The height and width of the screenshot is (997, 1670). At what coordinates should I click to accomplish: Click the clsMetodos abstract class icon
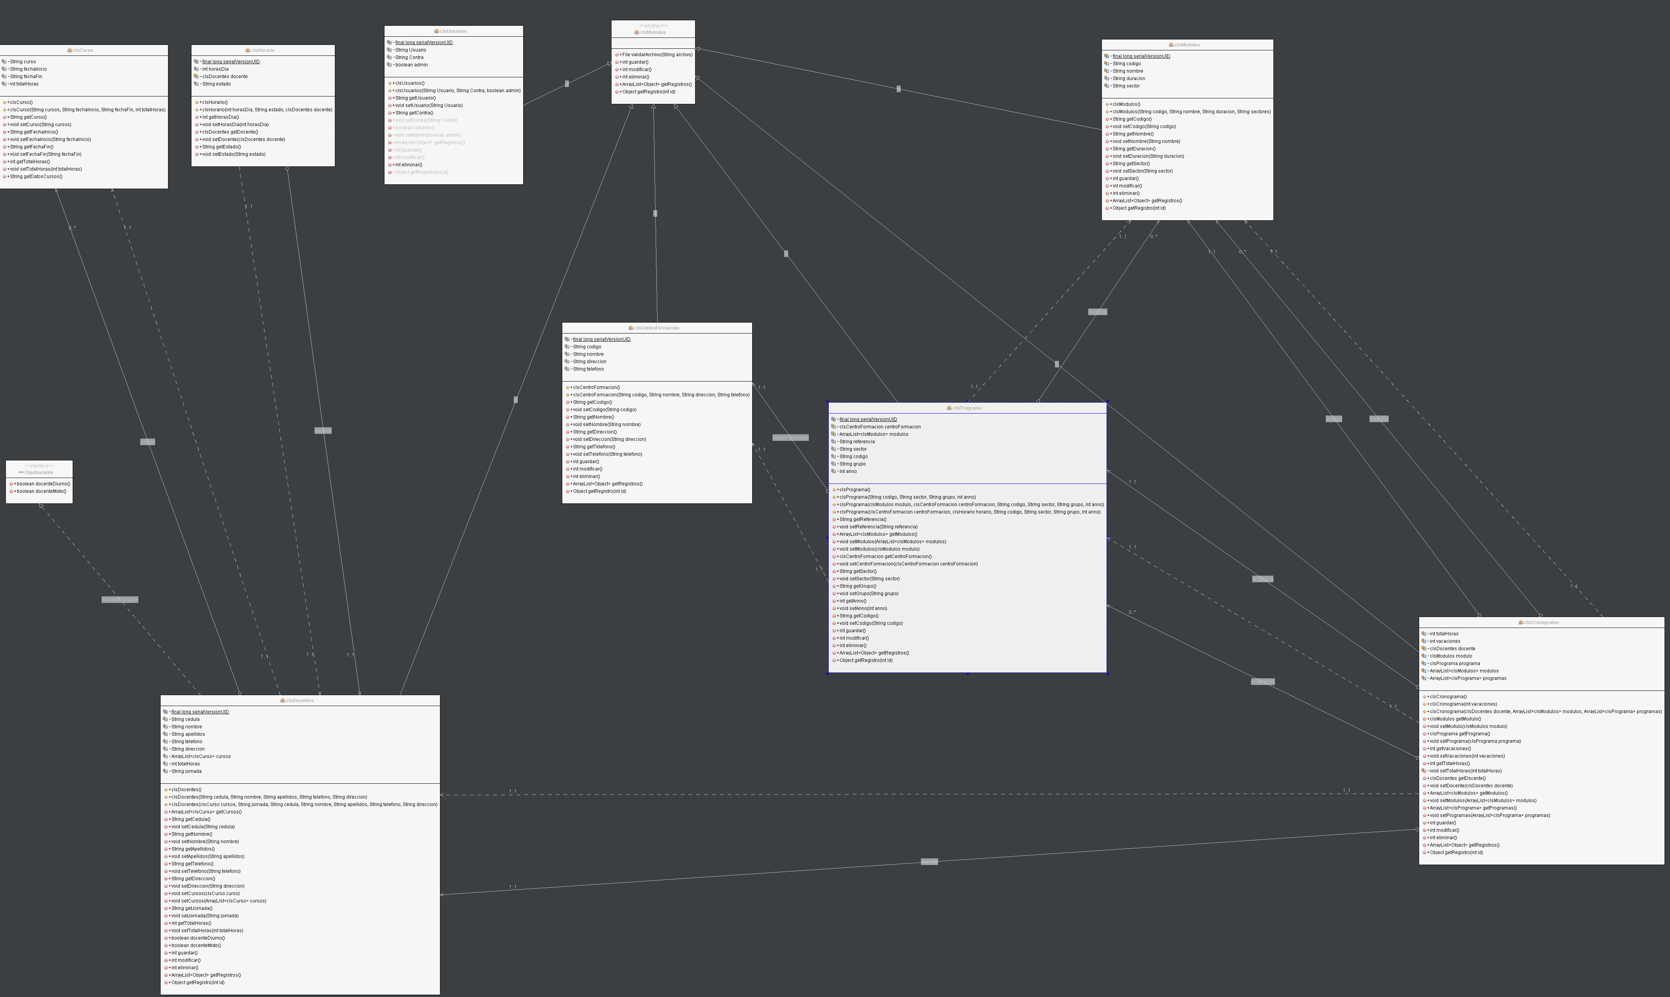tap(637, 32)
